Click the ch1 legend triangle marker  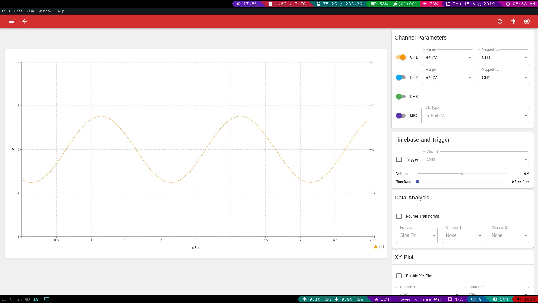point(376,247)
